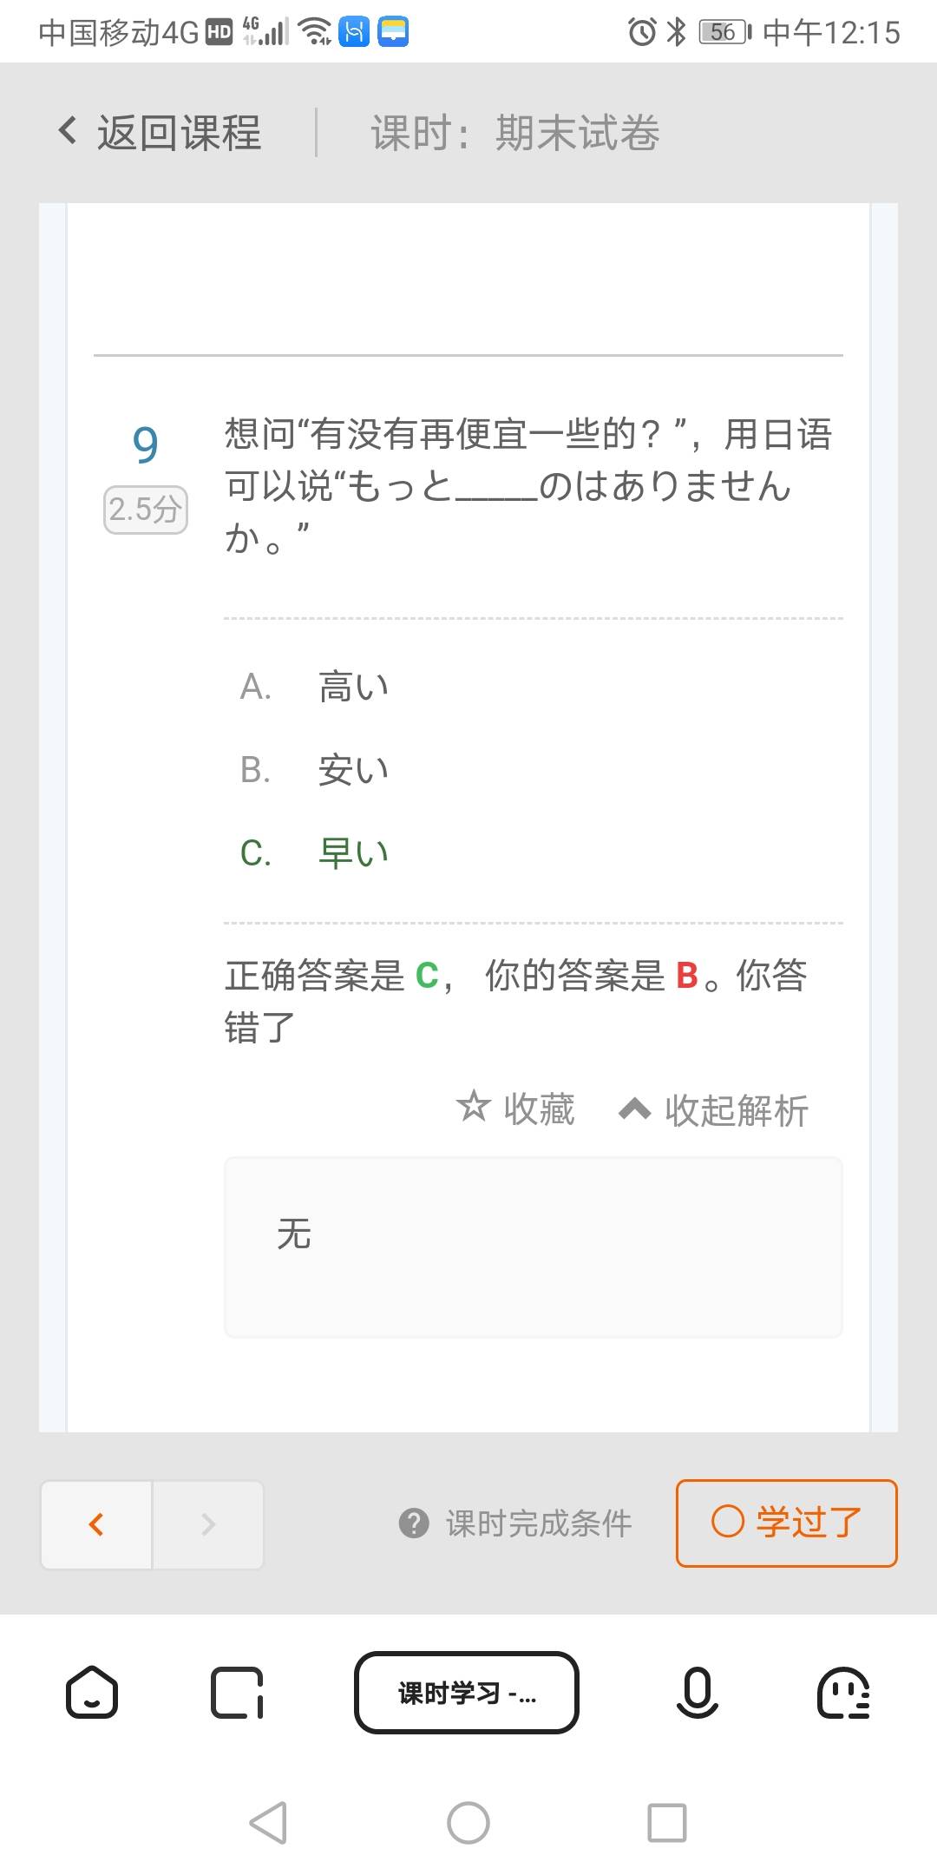
Task: Tap the tabs window icon in the bottom bar
Action: tap(237, 1692)
